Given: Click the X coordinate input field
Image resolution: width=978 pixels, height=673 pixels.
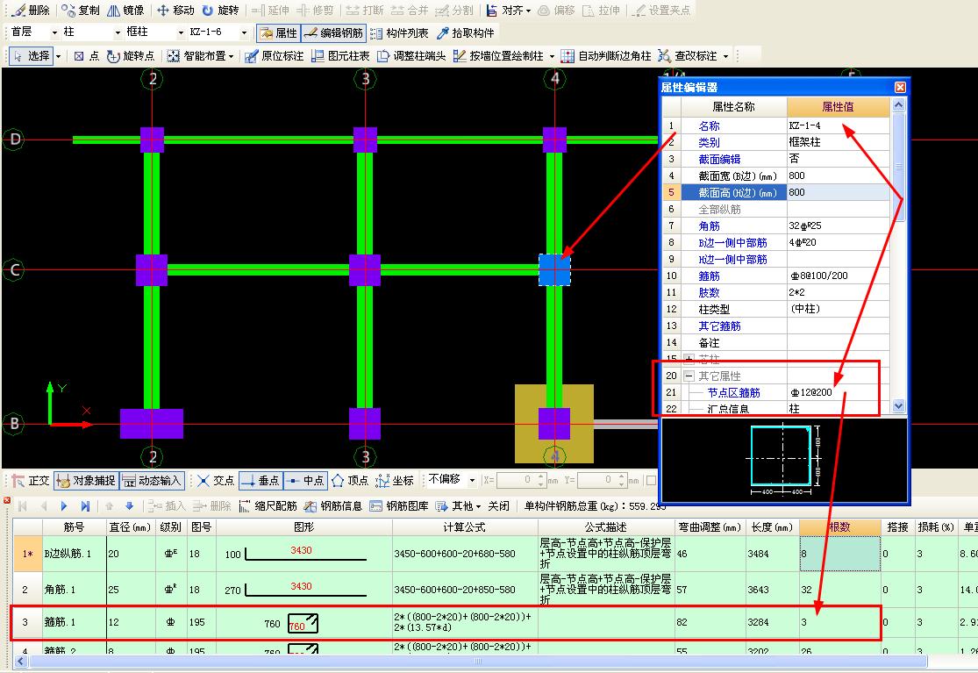Looking at the screenshot, I should (x=515, y=480).
